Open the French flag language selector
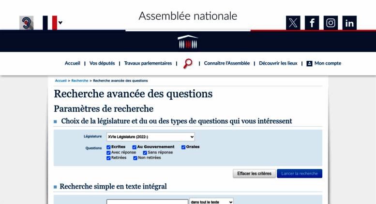 pyautogui.click(x=53, y=23)
